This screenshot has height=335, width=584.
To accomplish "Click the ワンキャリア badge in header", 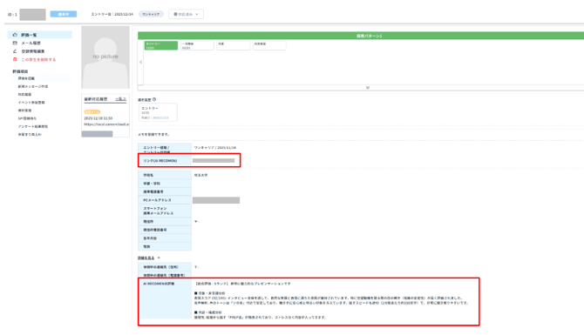I will [x=151, y=14].
